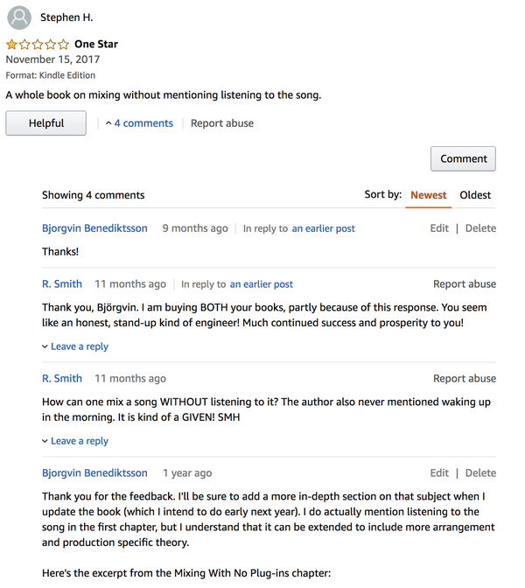This screenshot has width=525, height=588.
Task: Report abuse on R. Smith's SMH comment
Action: (464, 379)
